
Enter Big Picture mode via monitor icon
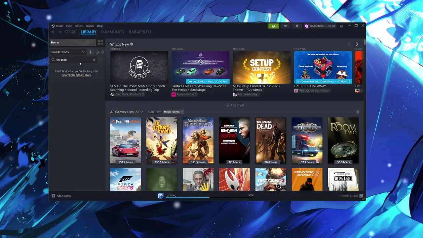[341, 26]
